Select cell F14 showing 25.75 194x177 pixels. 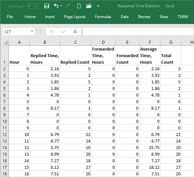pos(150,147)
